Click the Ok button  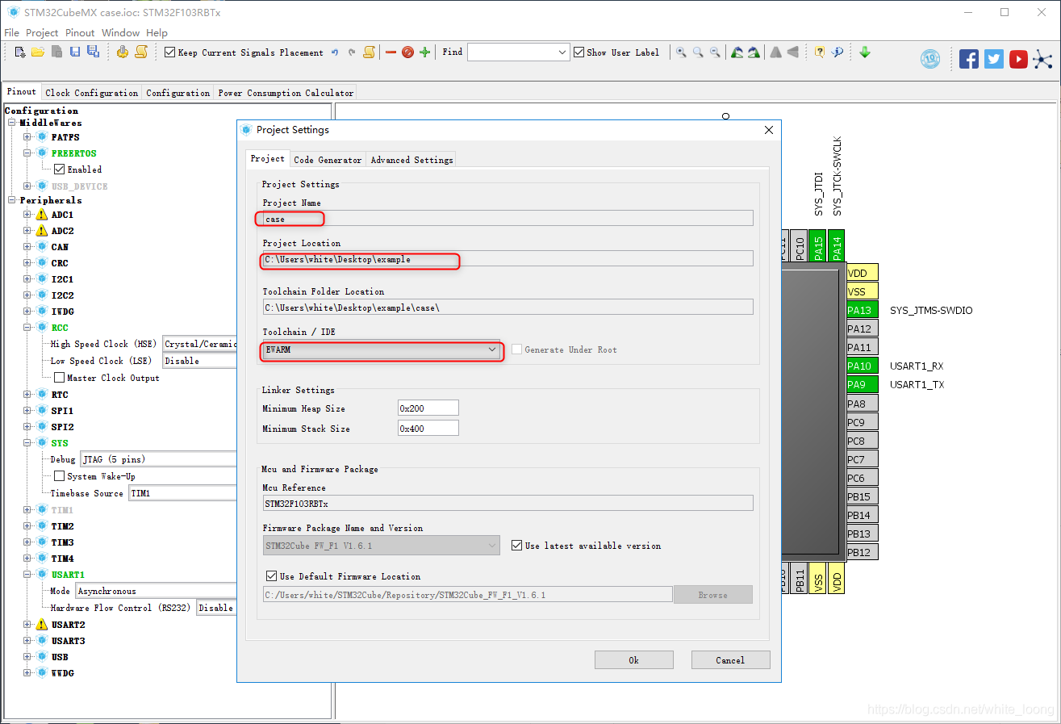[x=633, y=660]
